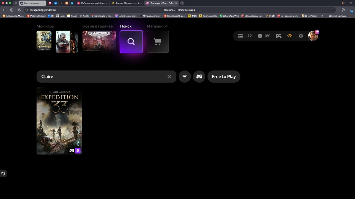The image size is (355, 199).
Task: Open Clair Obscur Expedition 33 game card
Action: pyautogui.click(x=59, y=121)
